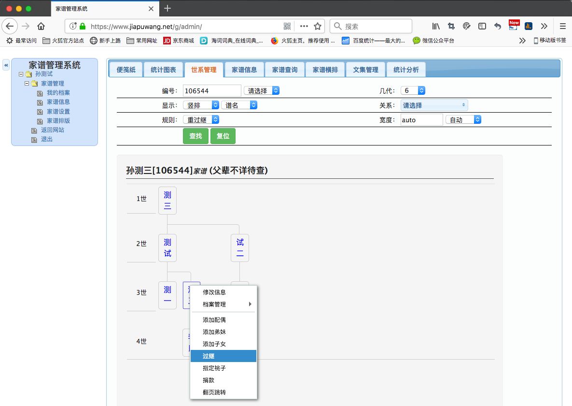Select the 测三 node in generation 1
Viewport: 572px width, 406px height.
click(x=167, y=200)
